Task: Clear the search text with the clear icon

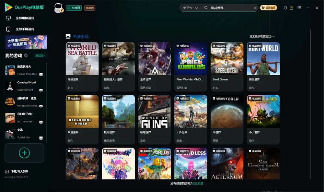Action: pos(255,8)
